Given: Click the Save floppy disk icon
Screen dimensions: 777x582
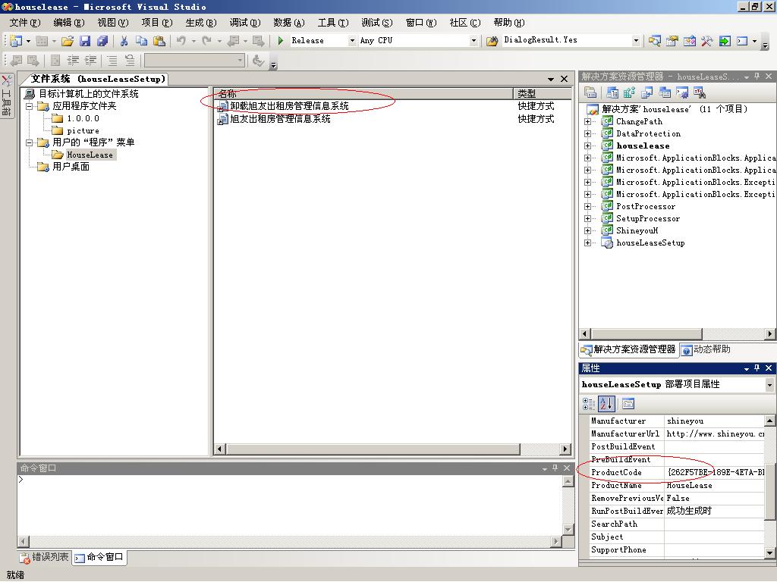Looking at the screenshot, I should 85,41.
